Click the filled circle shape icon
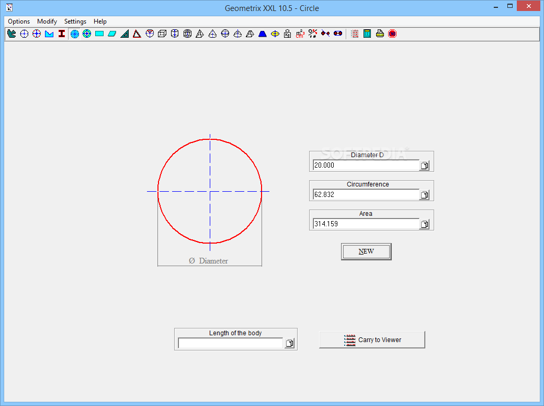Viewport: 544px width, 406px height. (x=74, y=34)
